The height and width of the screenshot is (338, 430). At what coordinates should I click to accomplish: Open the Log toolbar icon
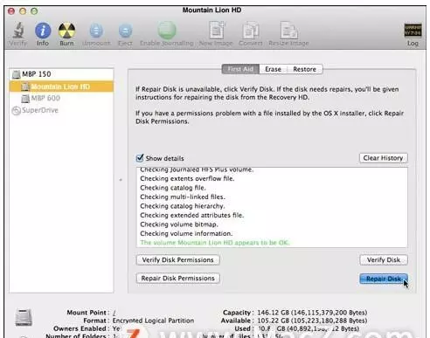pyautogui.click(x=413, y=31)
